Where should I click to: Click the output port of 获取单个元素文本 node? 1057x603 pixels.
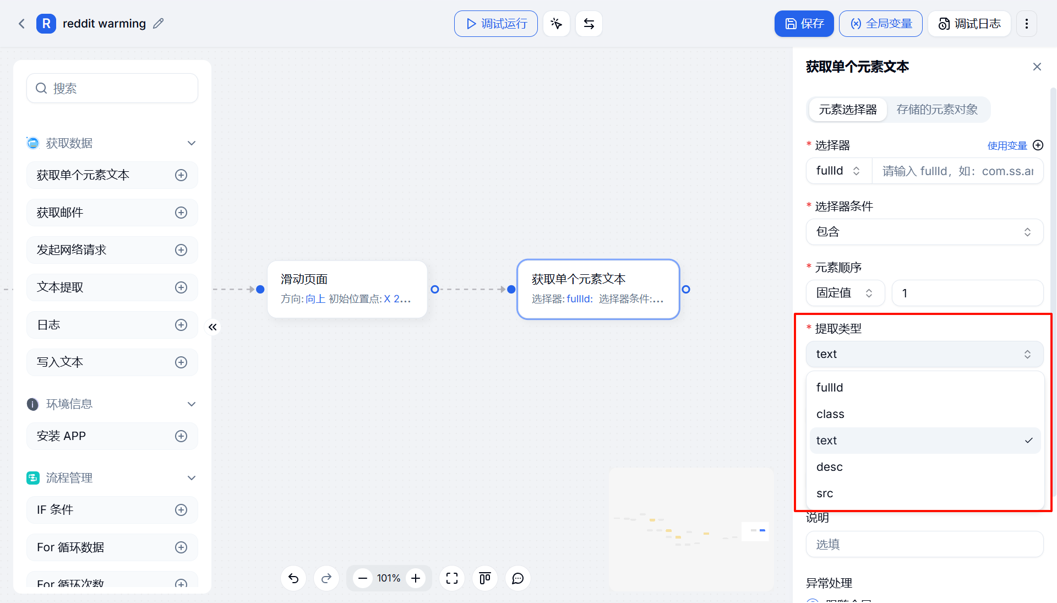[686, 289]
